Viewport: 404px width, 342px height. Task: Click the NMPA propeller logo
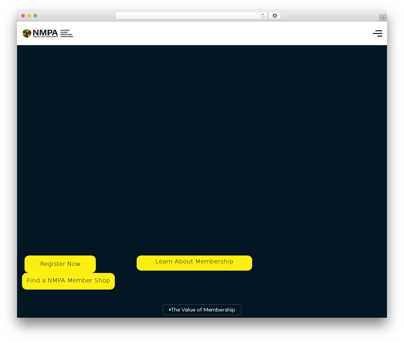[x=48, y=33]
